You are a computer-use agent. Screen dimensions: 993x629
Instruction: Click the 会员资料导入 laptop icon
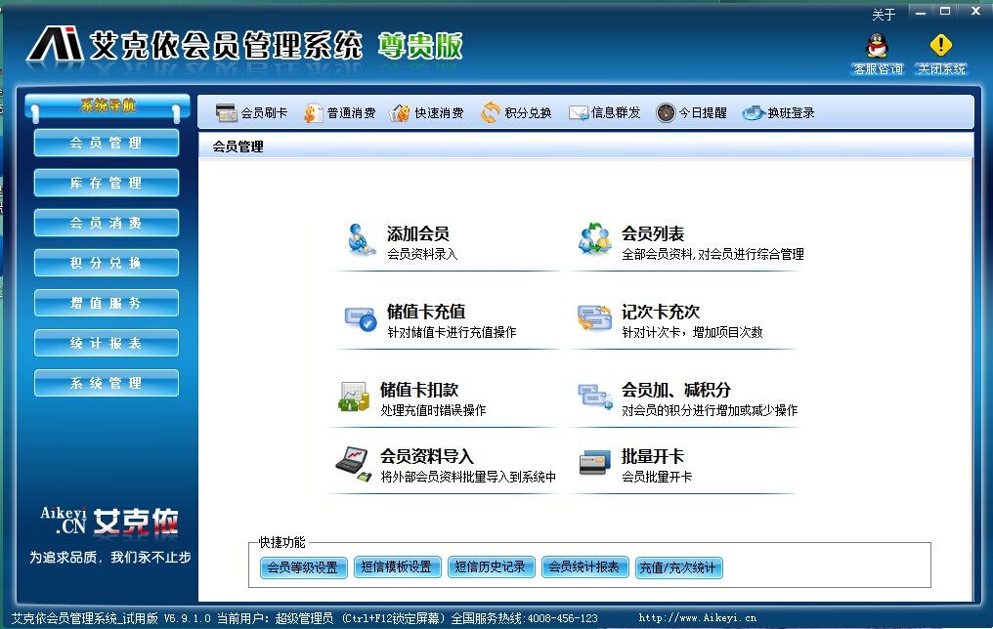point(353,464)
